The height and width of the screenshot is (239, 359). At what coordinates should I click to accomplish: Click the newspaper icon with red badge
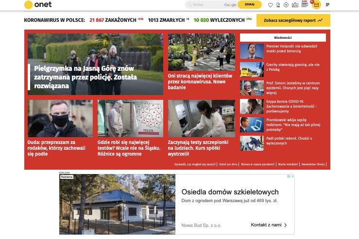coord(305,4)
